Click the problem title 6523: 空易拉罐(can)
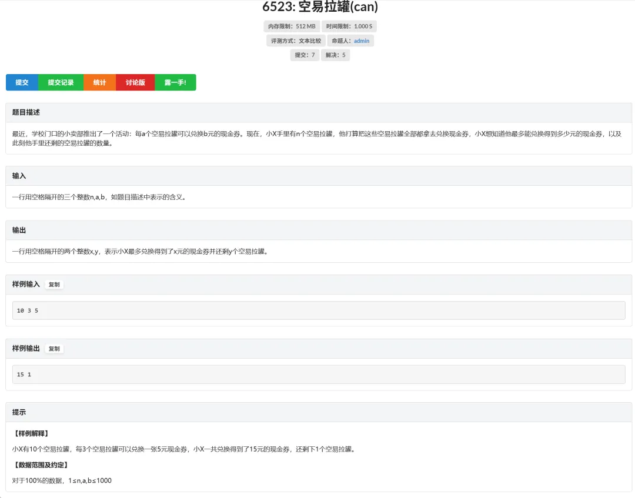The height and width of the screenshot is (498, 635). pos(317,7)
